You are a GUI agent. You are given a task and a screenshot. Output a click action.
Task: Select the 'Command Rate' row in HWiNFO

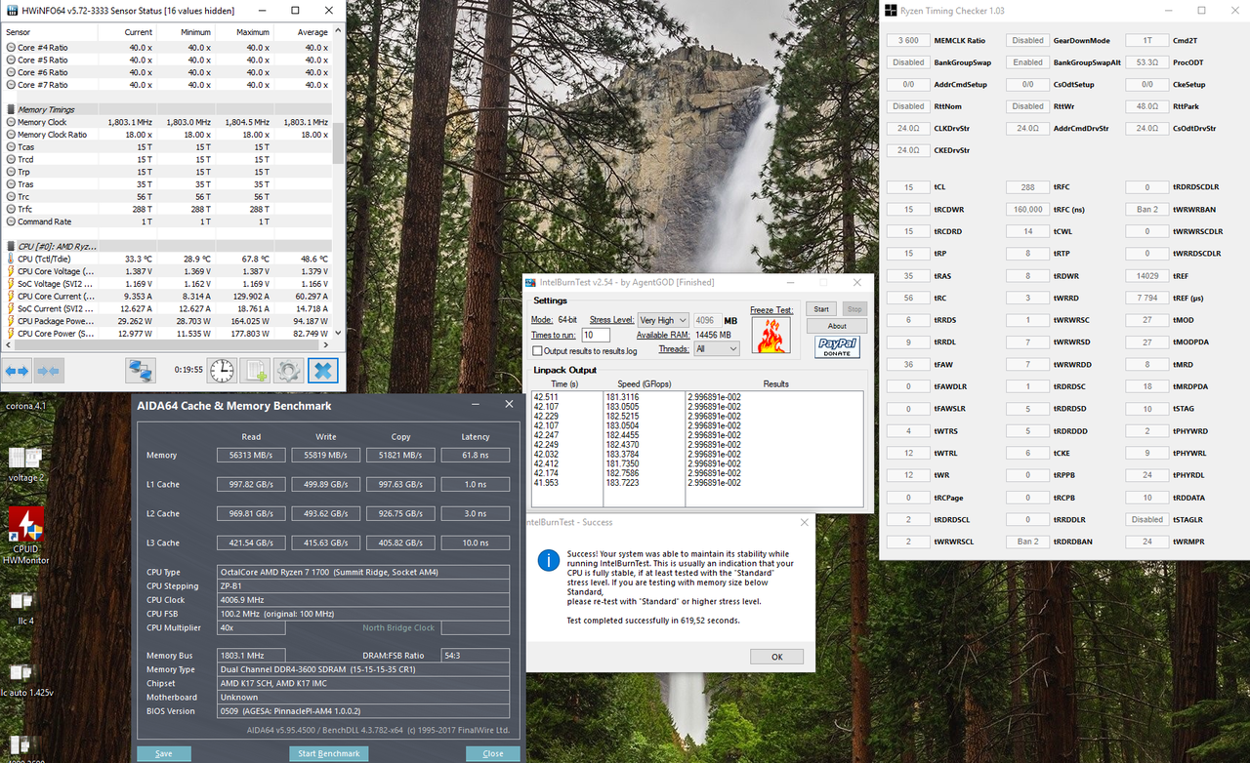[x=167, y=221]
